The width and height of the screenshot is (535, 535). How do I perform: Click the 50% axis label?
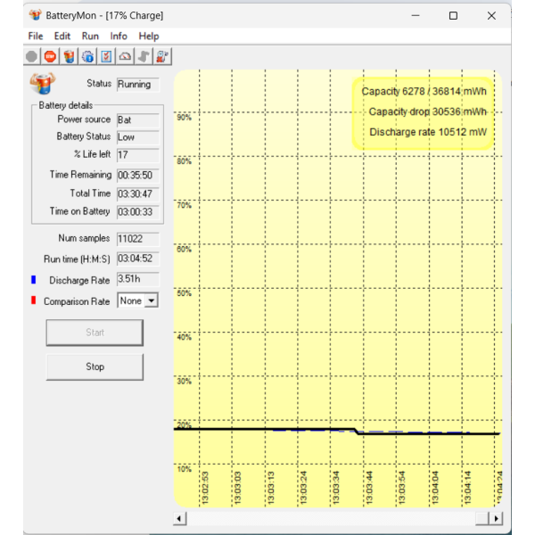[x=185, y=293]
